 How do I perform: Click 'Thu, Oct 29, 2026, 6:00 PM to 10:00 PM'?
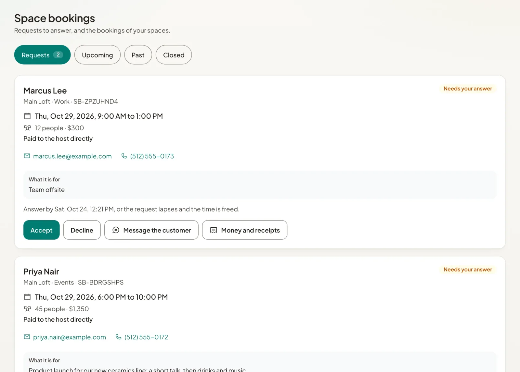click(x=101, y=297)
